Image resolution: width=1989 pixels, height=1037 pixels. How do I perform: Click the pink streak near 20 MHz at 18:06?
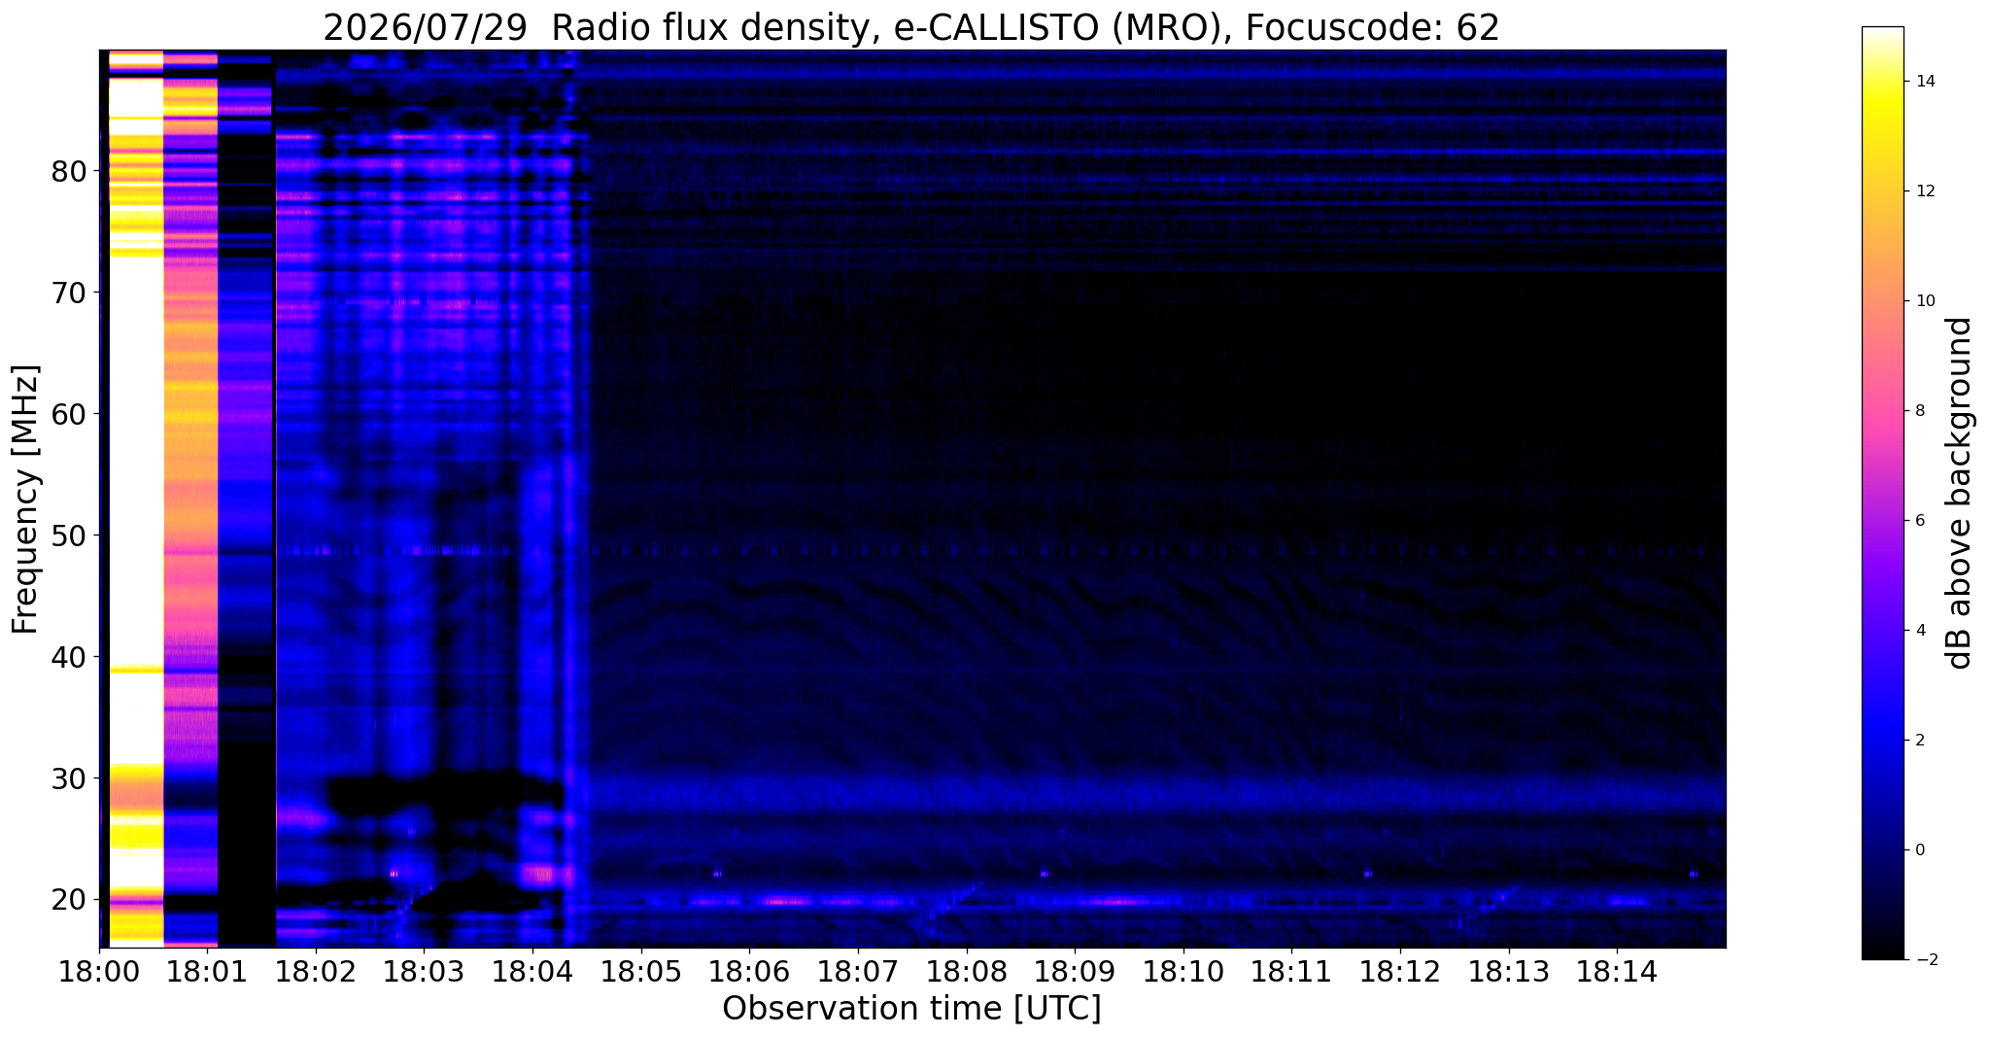787,901
